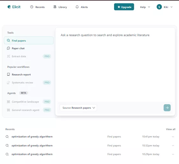Select the Extract data tool
The image size is (179, 164).
(x=29, y=56)
